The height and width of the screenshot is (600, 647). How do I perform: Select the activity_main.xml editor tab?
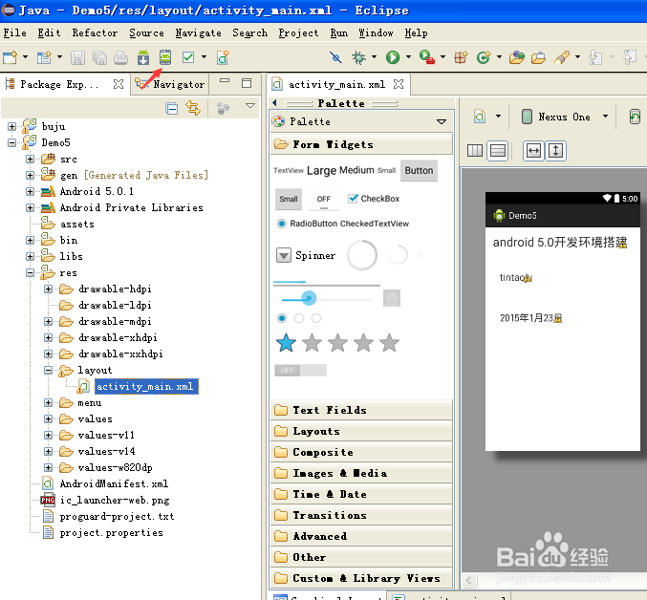(336, 84)
